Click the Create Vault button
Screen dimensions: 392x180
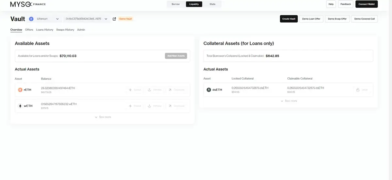[x=289, y=19]
